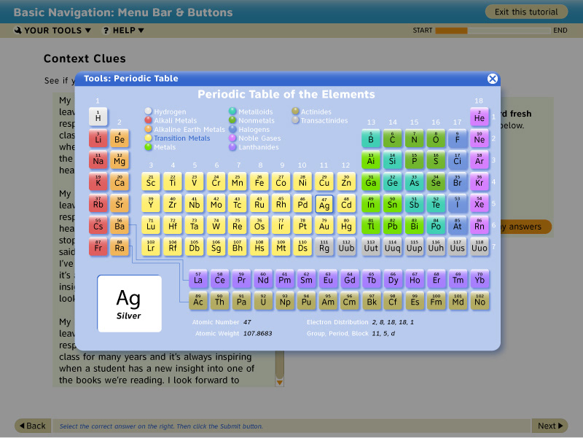Click the Tungsten (W) element tile

click(x=216, y=225)
